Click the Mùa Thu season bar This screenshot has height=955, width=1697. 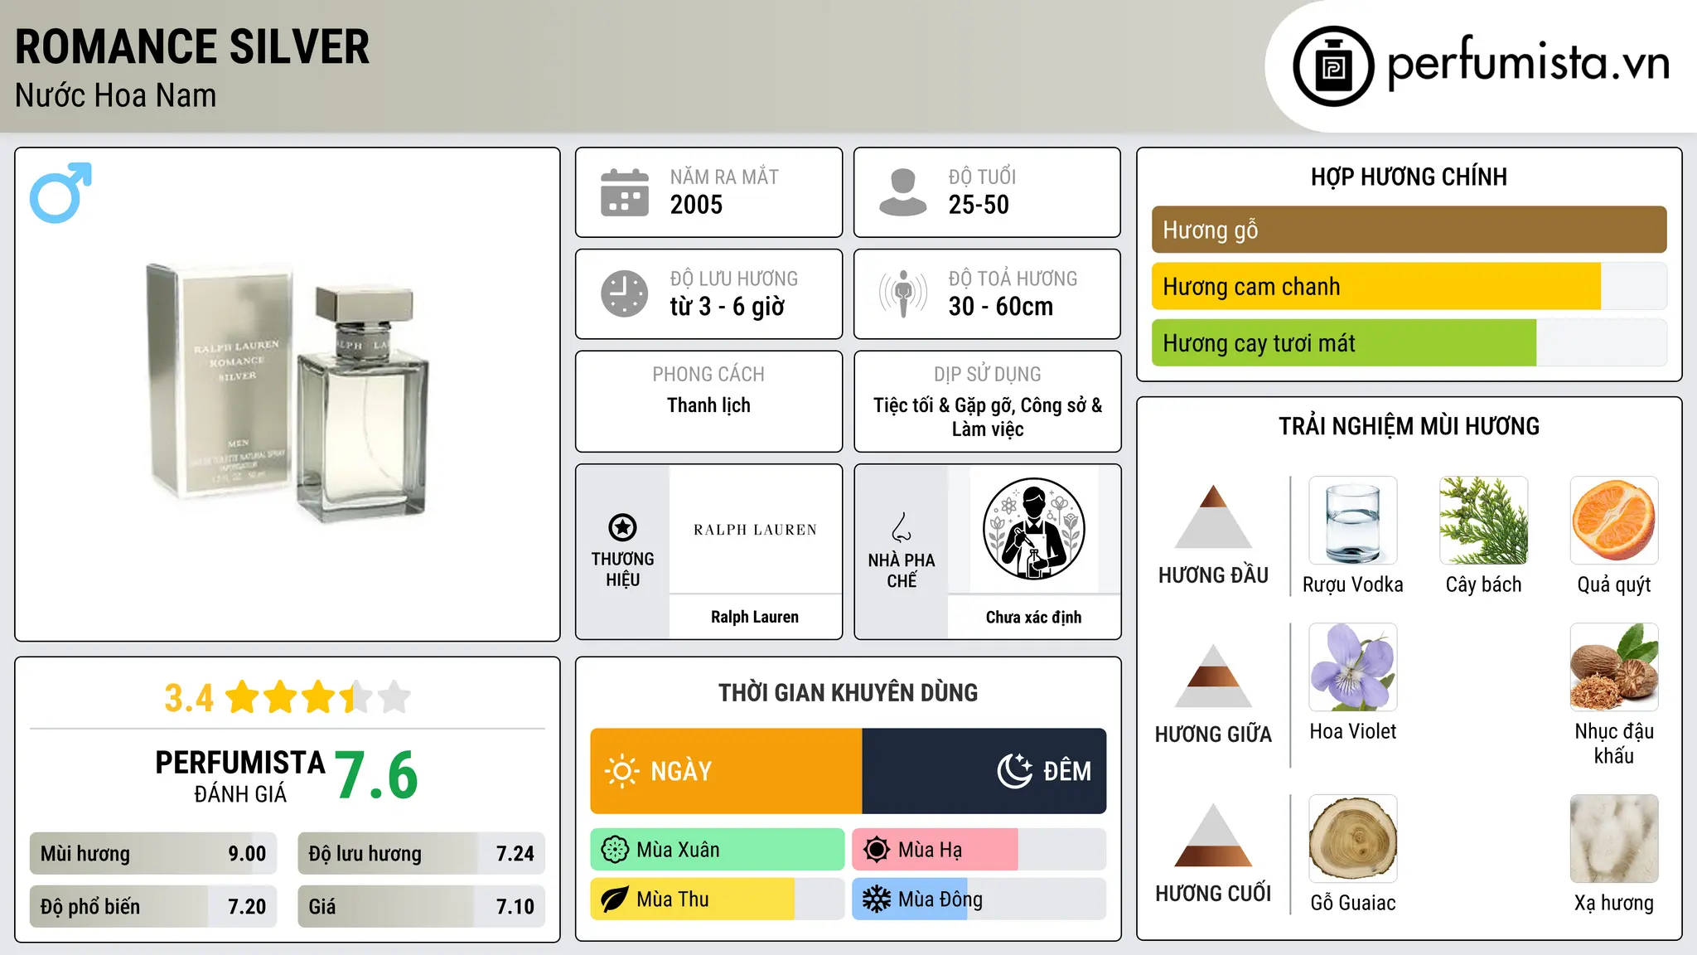[x=717, y=899]
